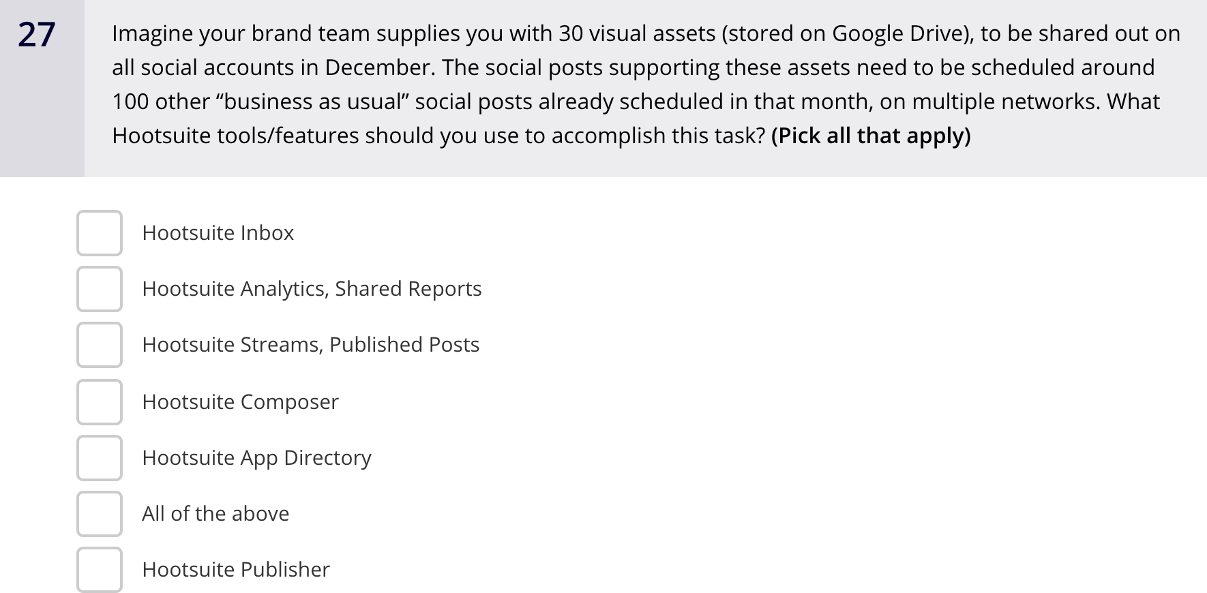Click the 'Hootsuite Composer' option label
1207x593 pixels.
point(240,402)
